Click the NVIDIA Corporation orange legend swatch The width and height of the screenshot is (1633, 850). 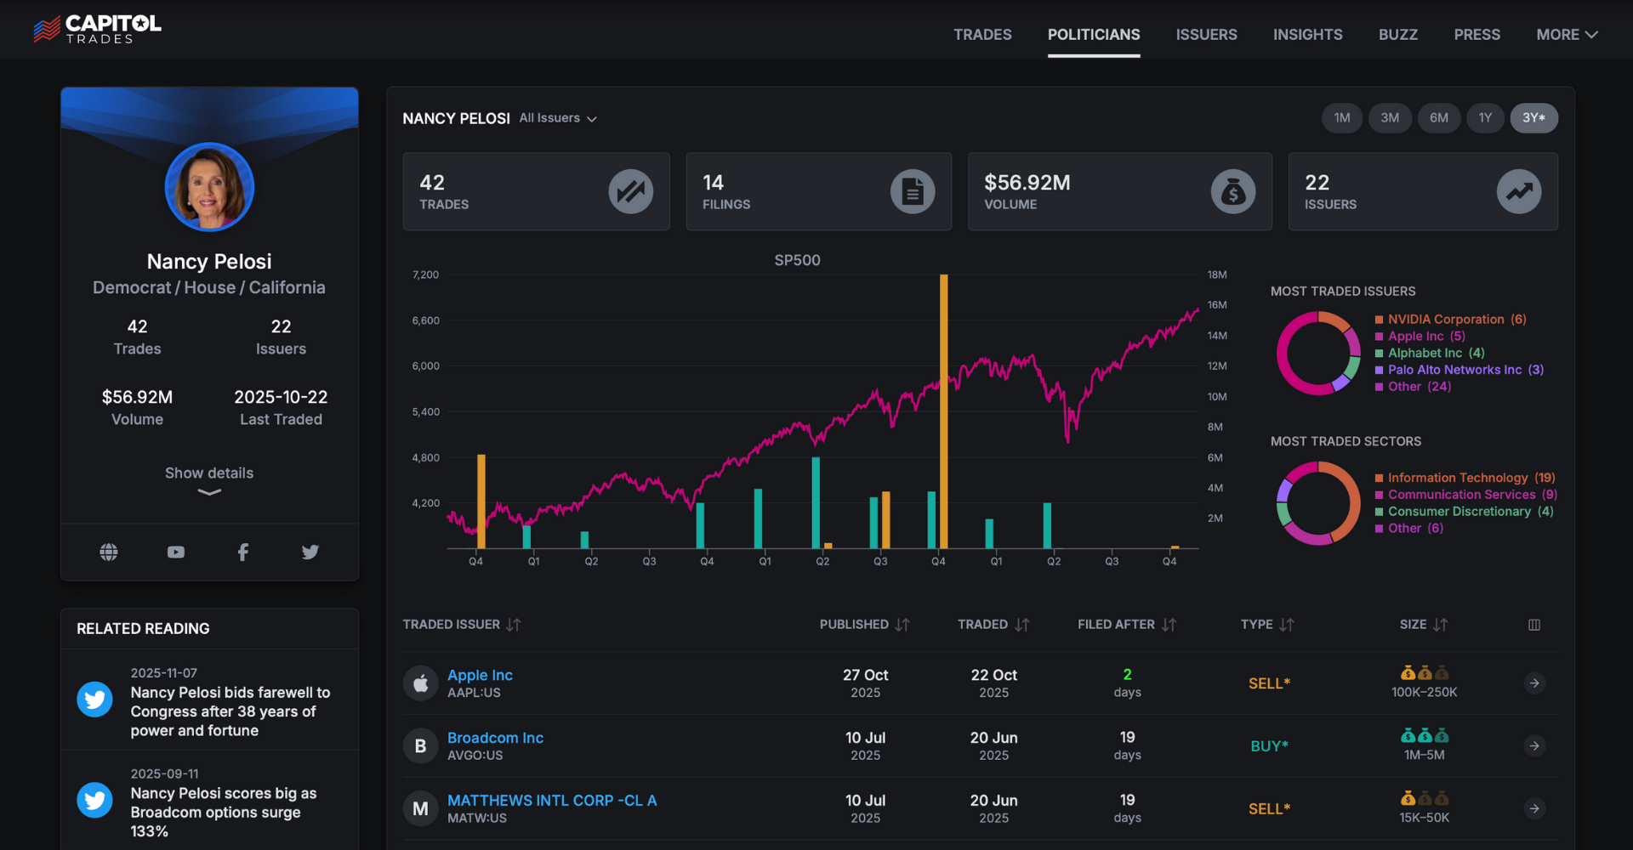1379,320
